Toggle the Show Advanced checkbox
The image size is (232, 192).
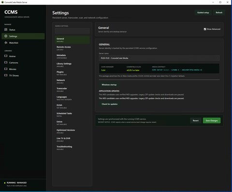pos(205,29)
